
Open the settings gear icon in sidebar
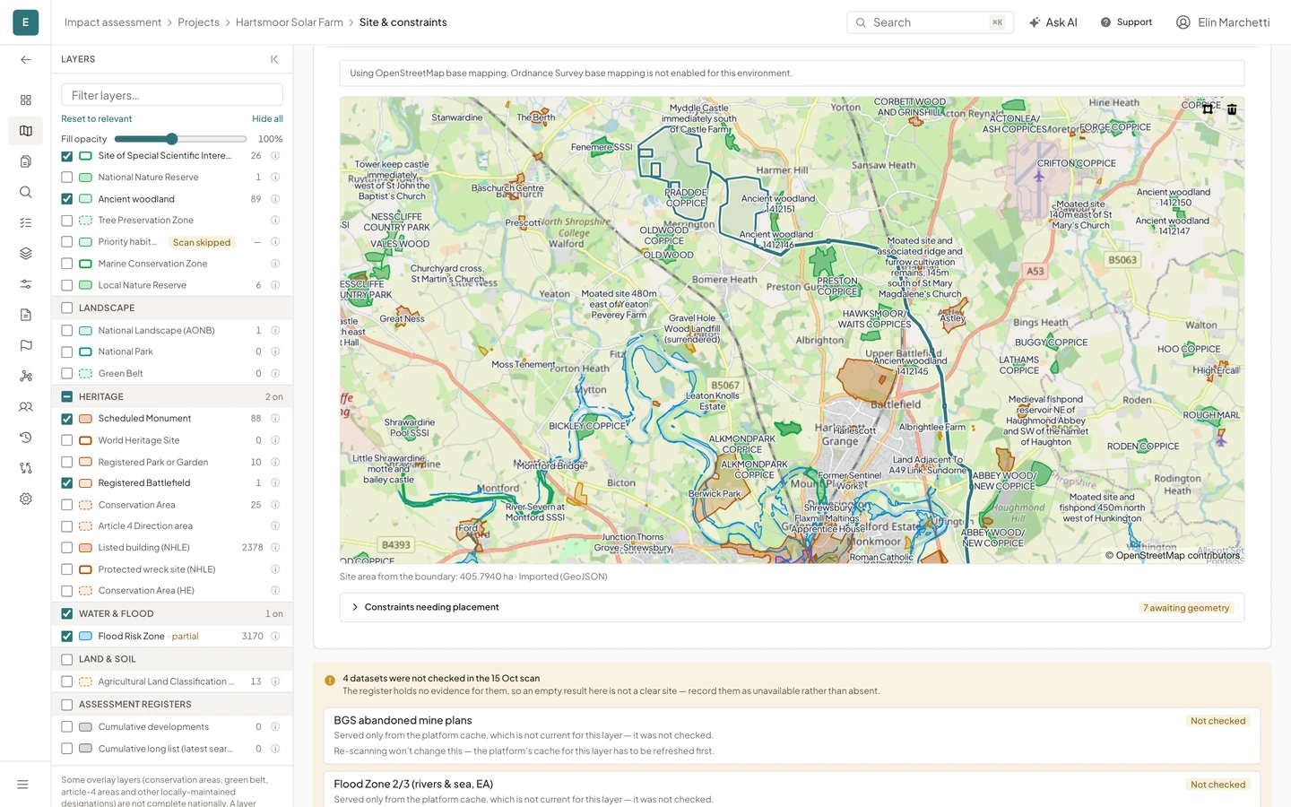[26, 499]
